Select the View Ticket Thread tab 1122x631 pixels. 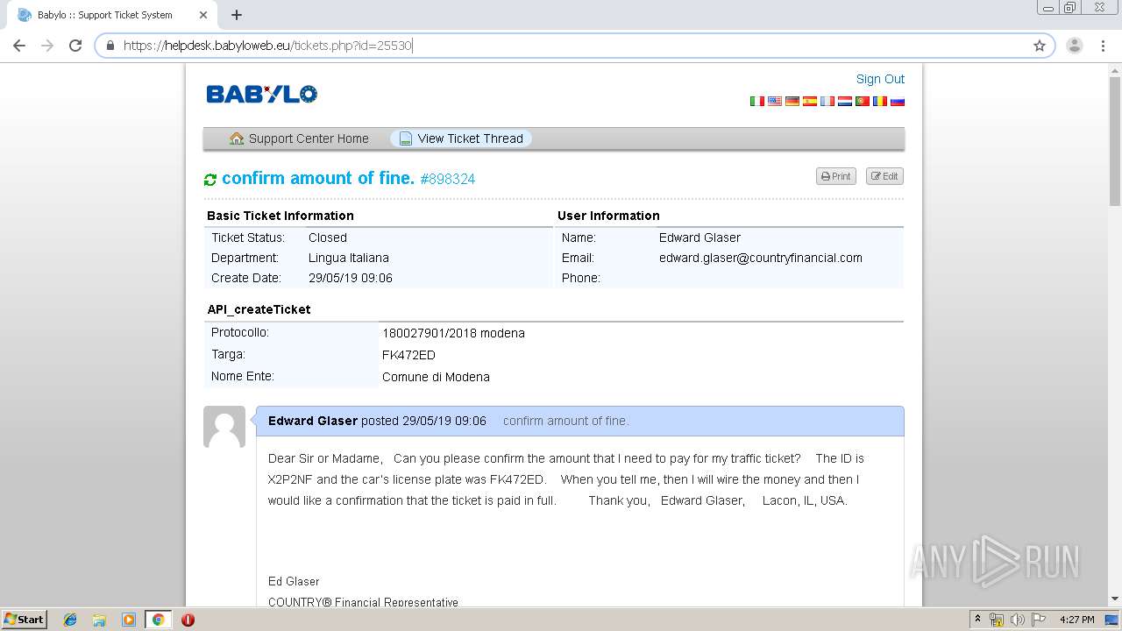(x=461, y=138)
